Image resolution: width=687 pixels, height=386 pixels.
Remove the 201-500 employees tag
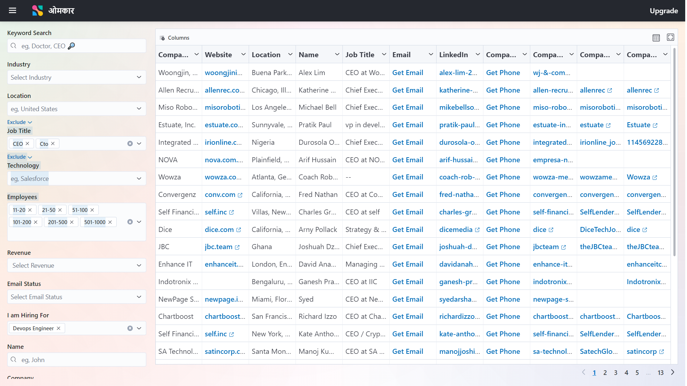point(72,222)
